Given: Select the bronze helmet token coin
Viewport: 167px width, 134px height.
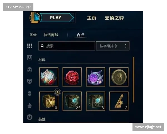Looking at the screenshot, I should coord(119,77).
